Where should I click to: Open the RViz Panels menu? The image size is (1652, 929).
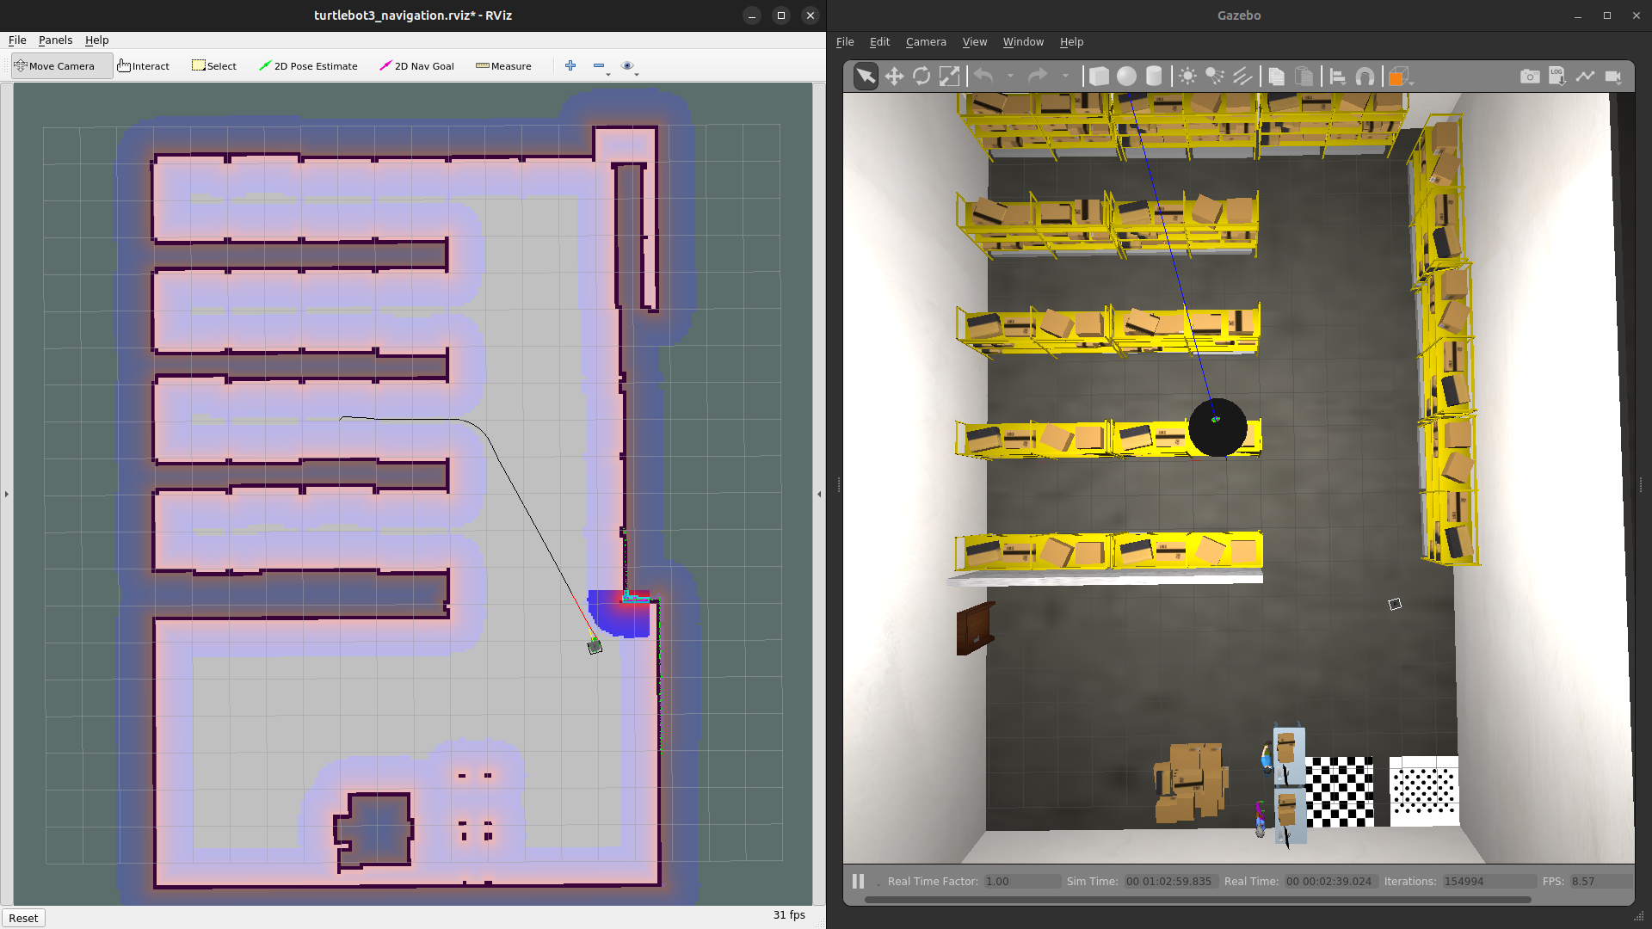click(55, 40)
